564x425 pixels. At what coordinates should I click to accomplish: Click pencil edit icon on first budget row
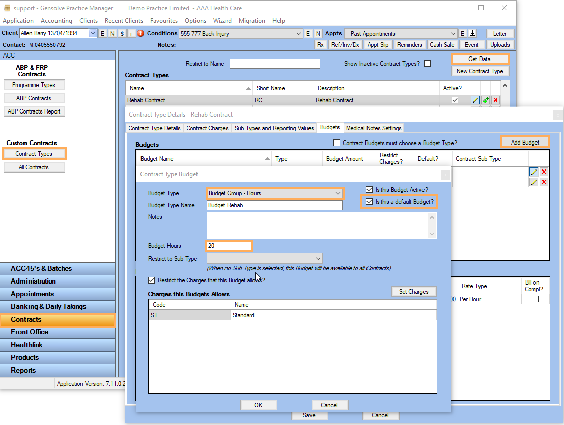(533, 172)
